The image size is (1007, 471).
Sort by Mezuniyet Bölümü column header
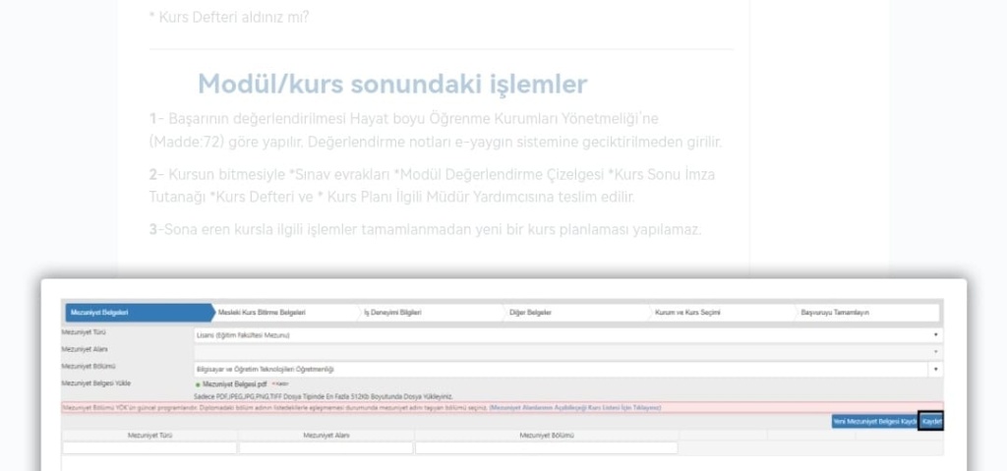546,435
